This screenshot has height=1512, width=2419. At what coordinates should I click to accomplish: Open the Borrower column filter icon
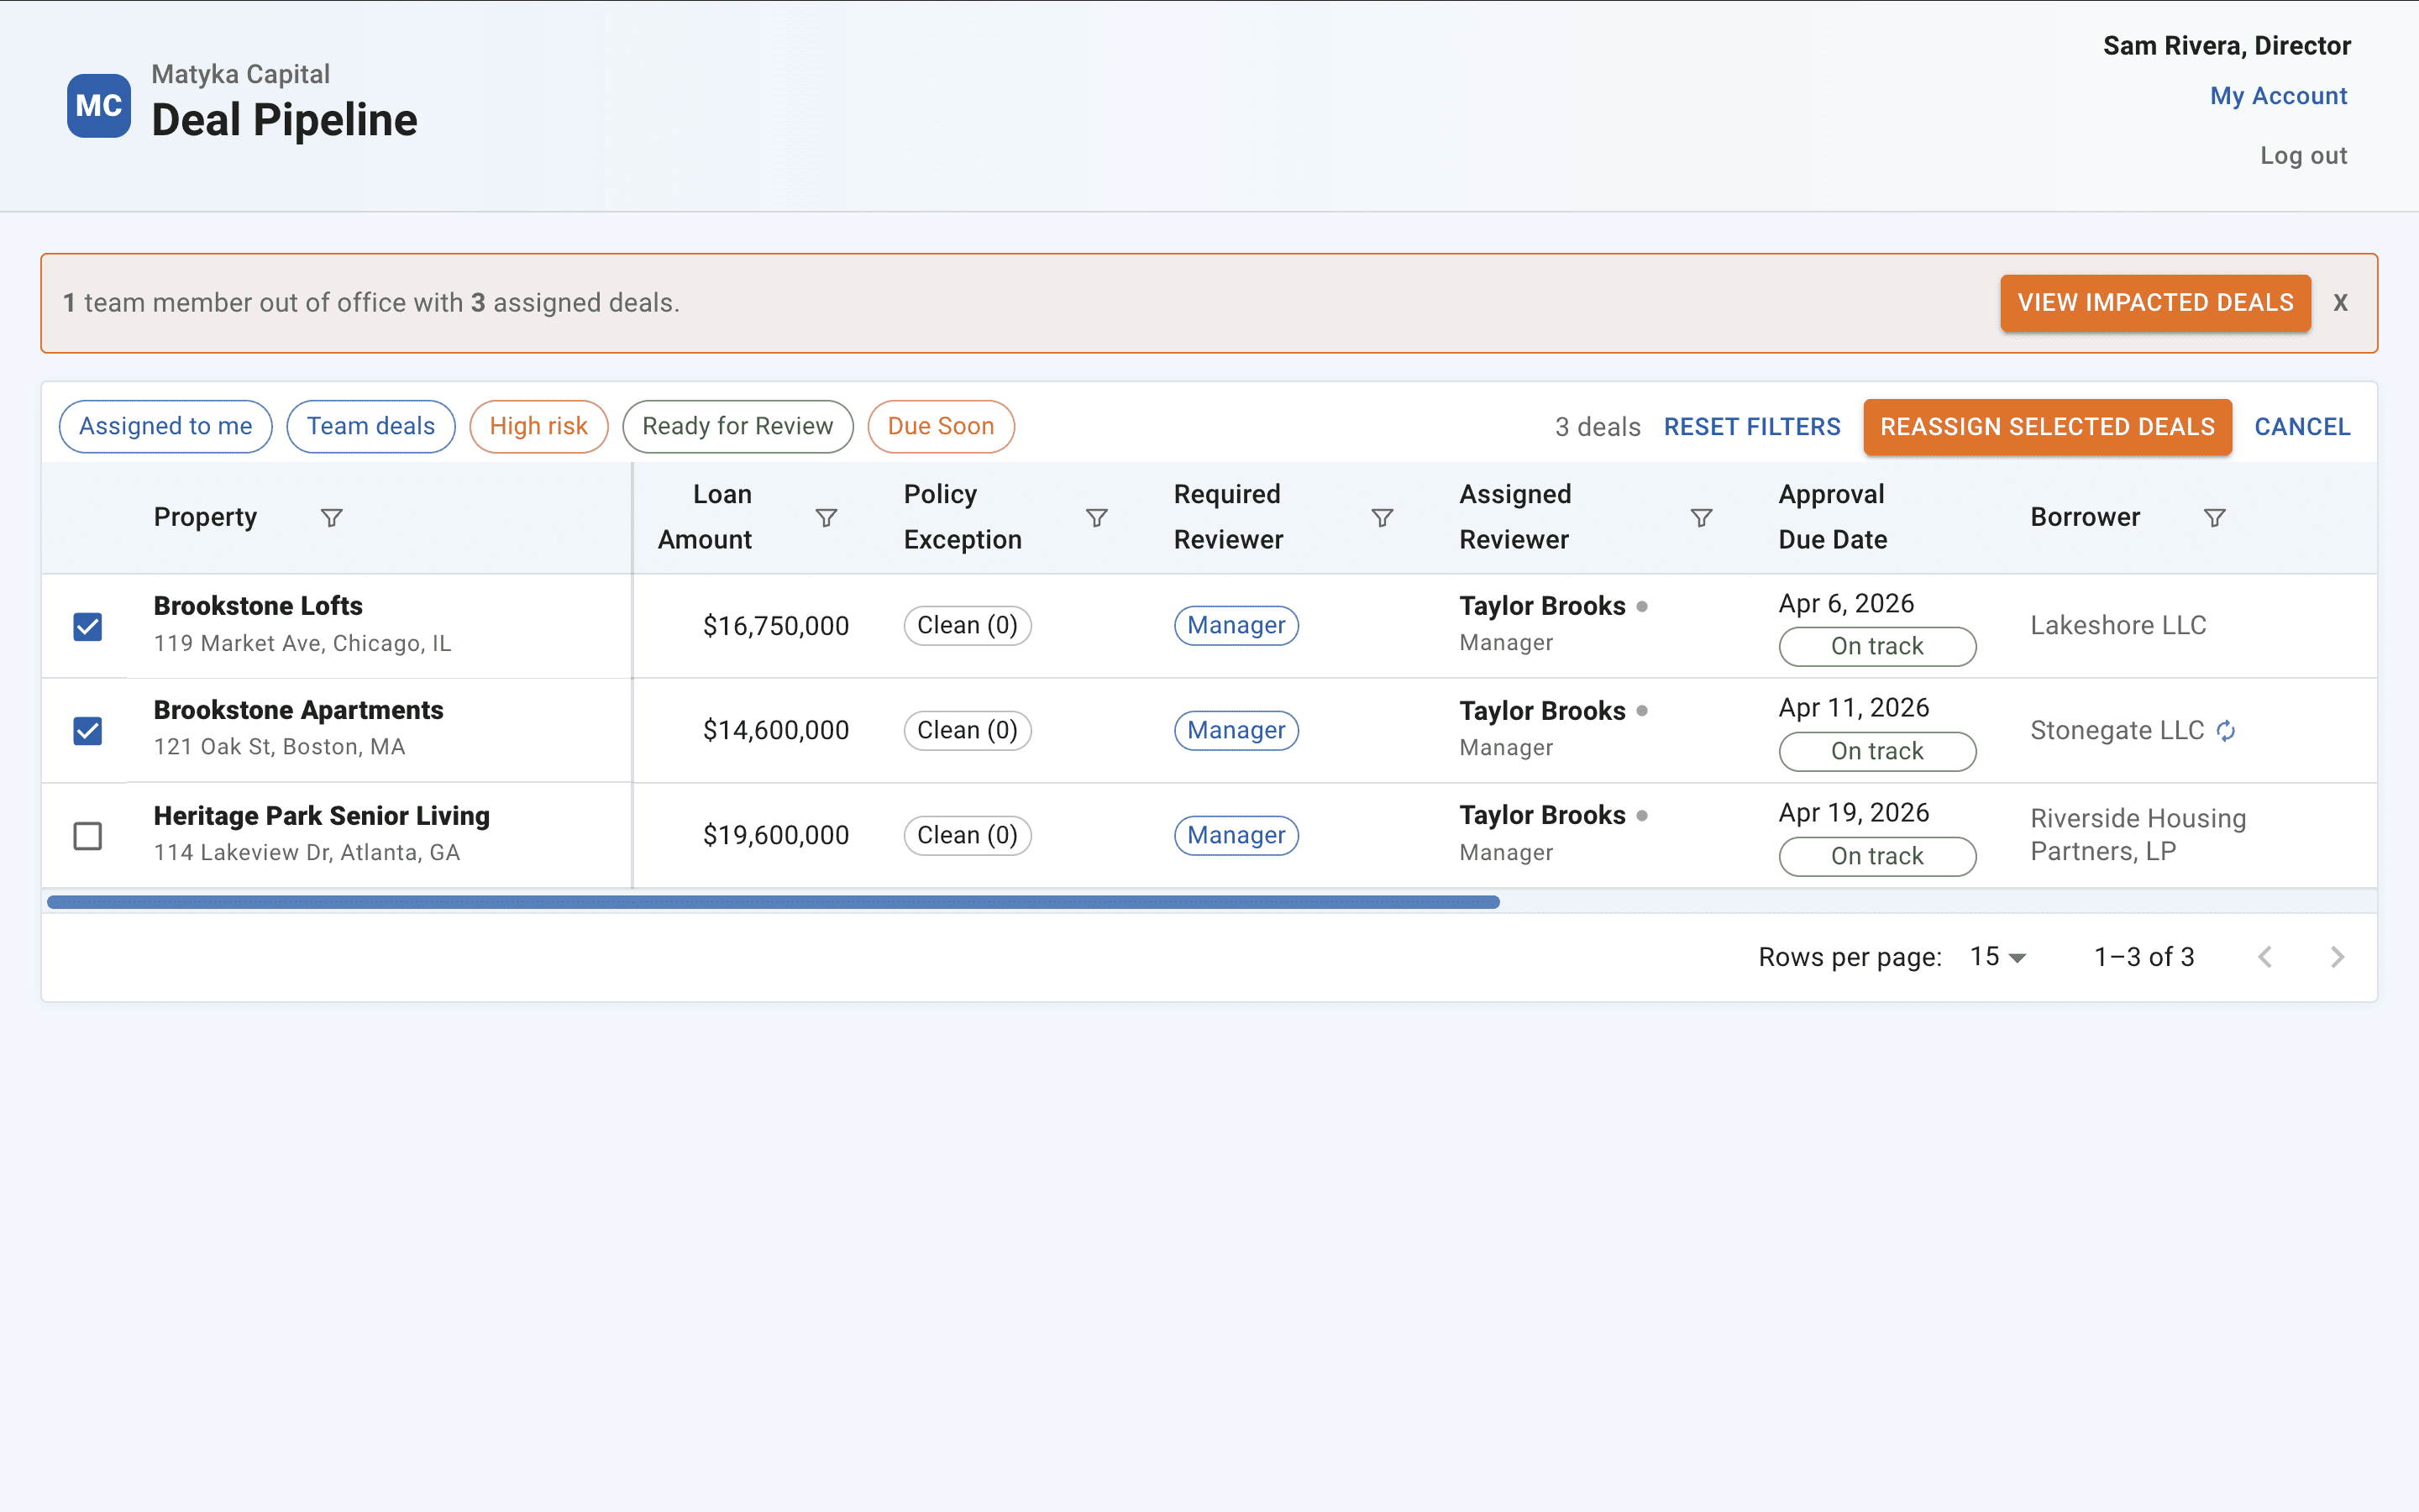(2214, 517)
